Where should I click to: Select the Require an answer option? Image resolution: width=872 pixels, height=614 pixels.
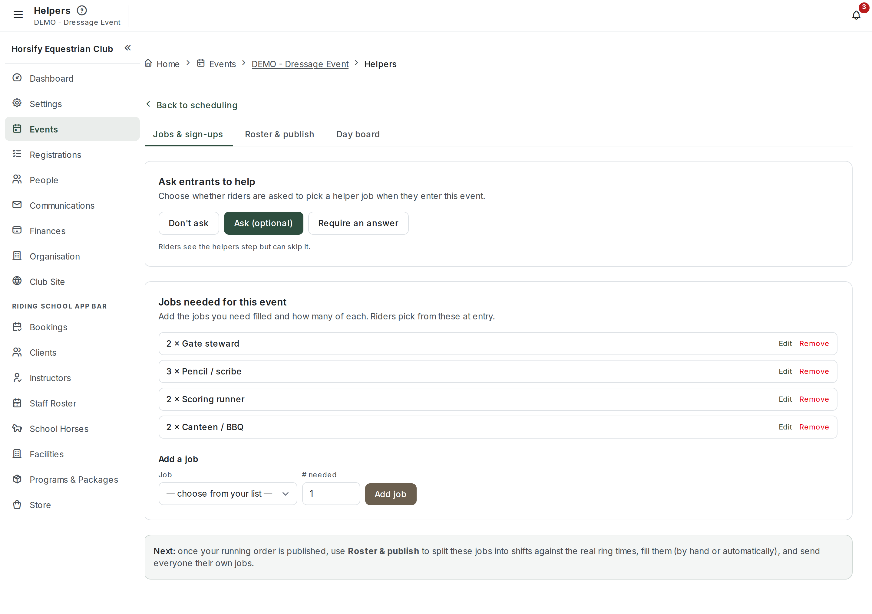point(358,224)
